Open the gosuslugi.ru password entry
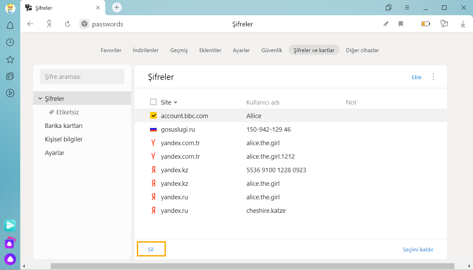Viewport: 473px width, 270px height. [291, 129]
